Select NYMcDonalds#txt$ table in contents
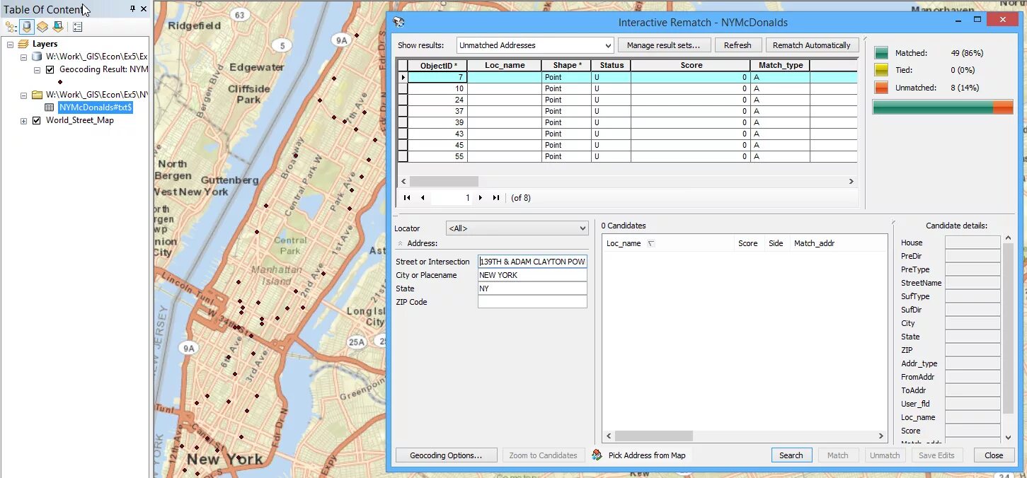The image size is (1027, 478). click(x=96, y=107)
